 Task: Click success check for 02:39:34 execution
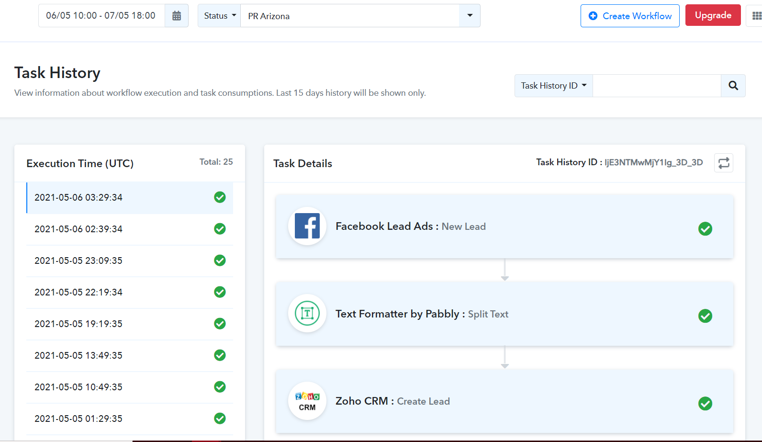click(x=220, y=229)
